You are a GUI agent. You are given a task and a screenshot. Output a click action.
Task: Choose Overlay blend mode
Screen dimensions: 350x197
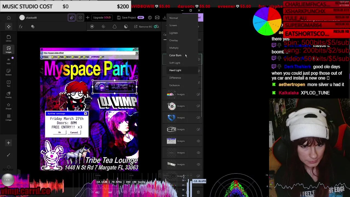(x=182, y=40)
